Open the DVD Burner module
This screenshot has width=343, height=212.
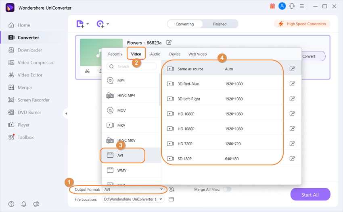[x=25, y=112]
